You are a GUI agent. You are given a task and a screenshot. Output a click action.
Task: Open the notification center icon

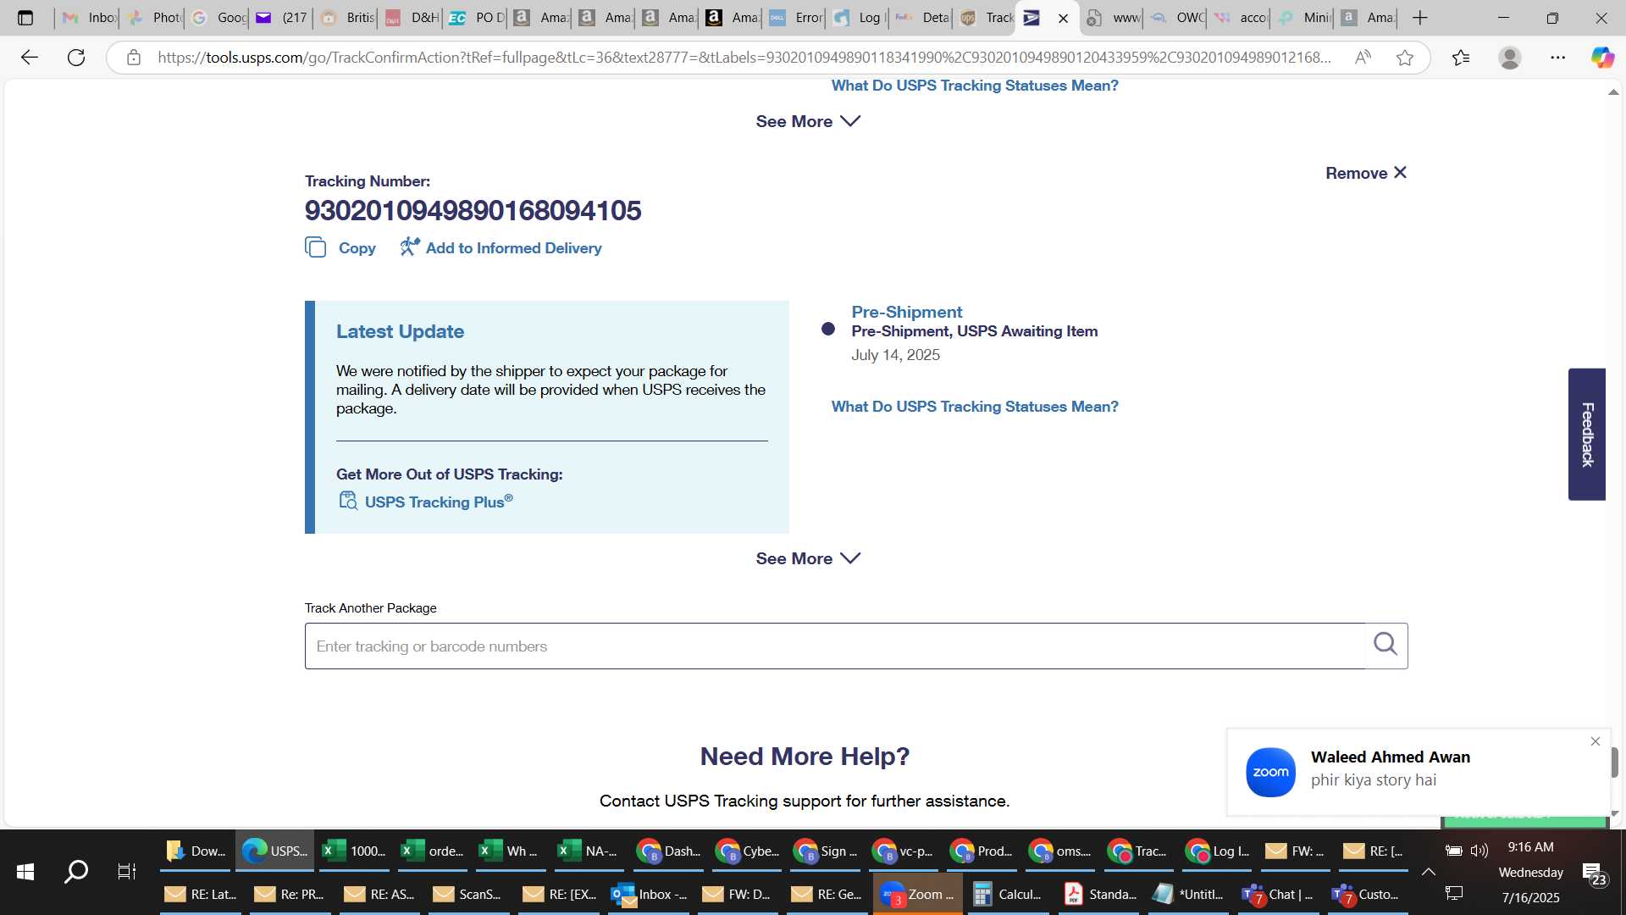pyautogui.click(x=1595, y=874)
